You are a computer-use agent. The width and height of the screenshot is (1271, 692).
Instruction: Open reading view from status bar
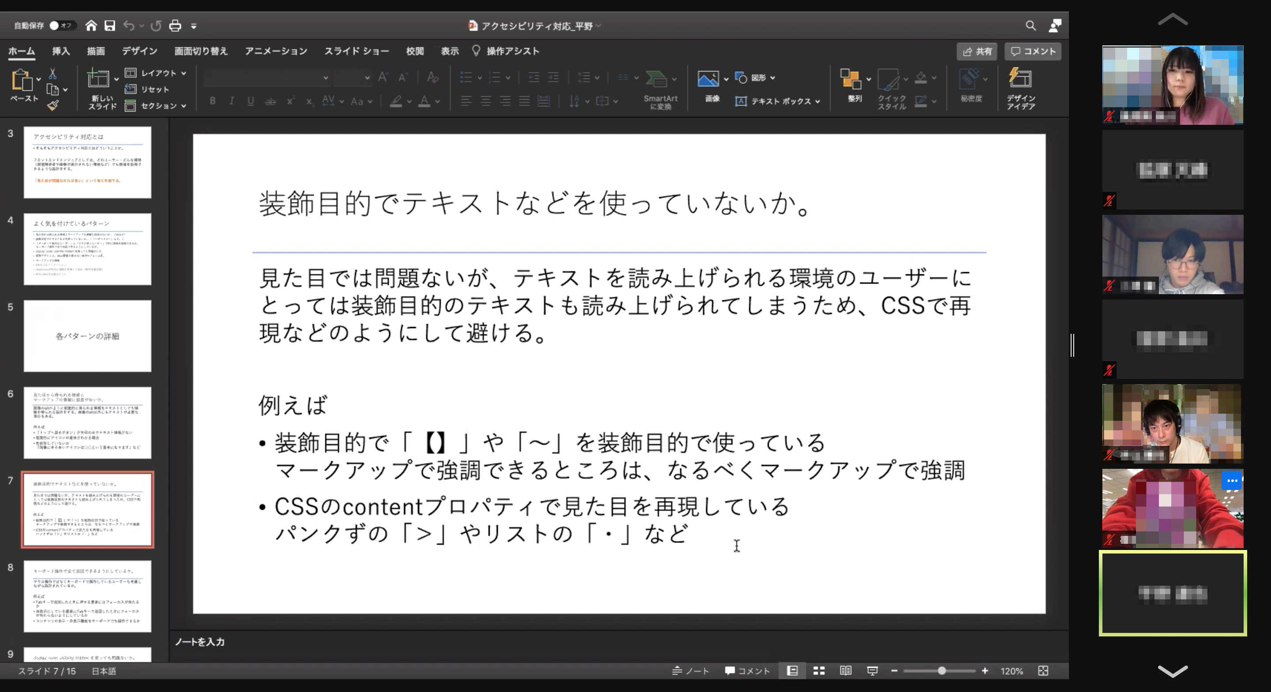[x=846, y=671]
